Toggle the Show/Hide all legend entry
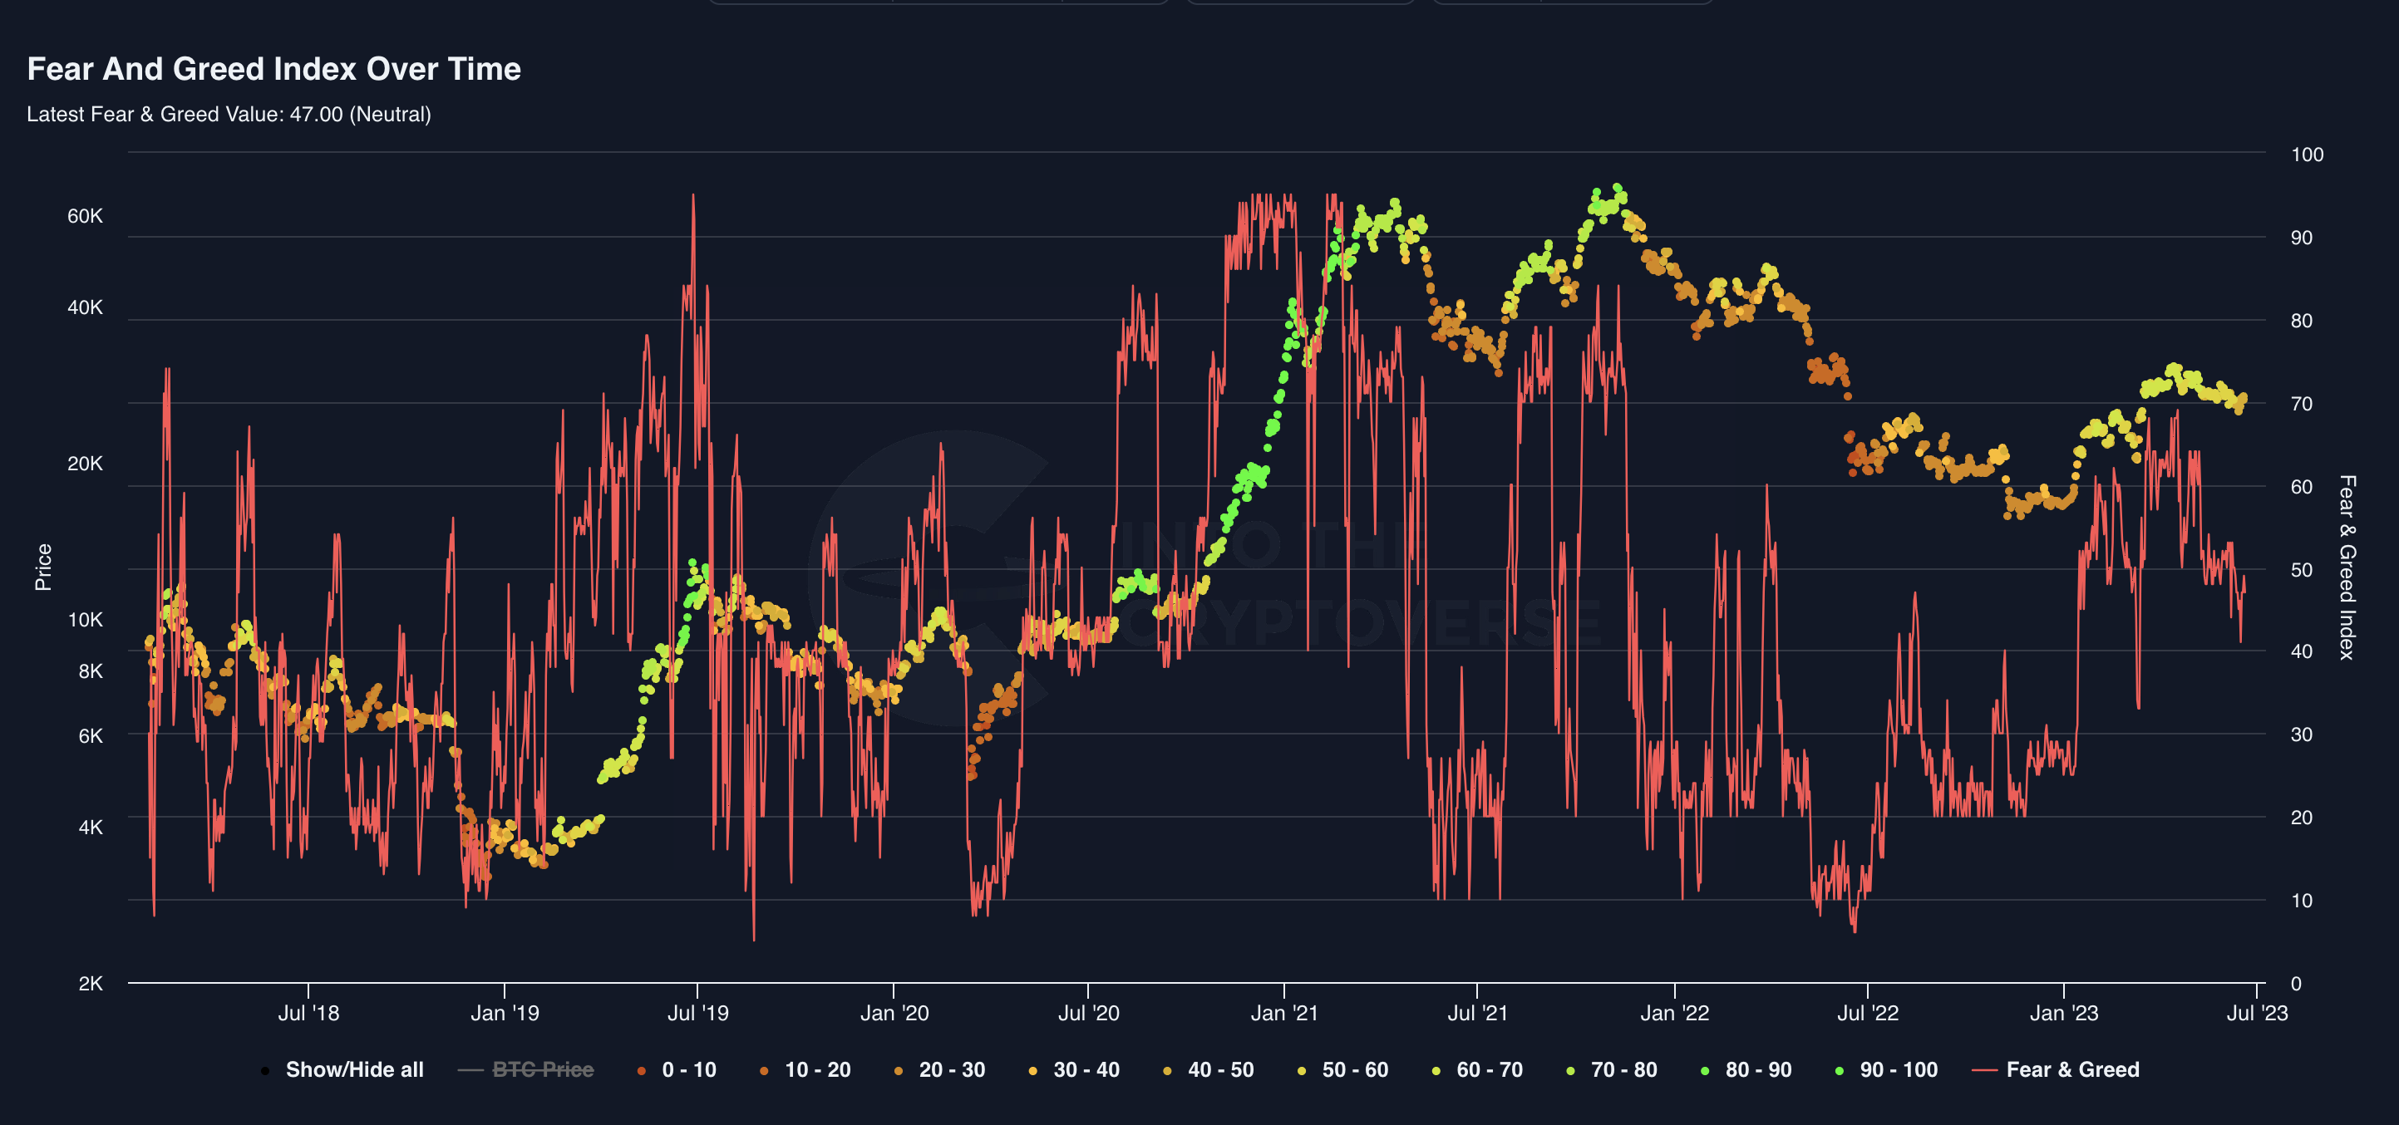2399x1125 pixels. (x=353, y=1070)
